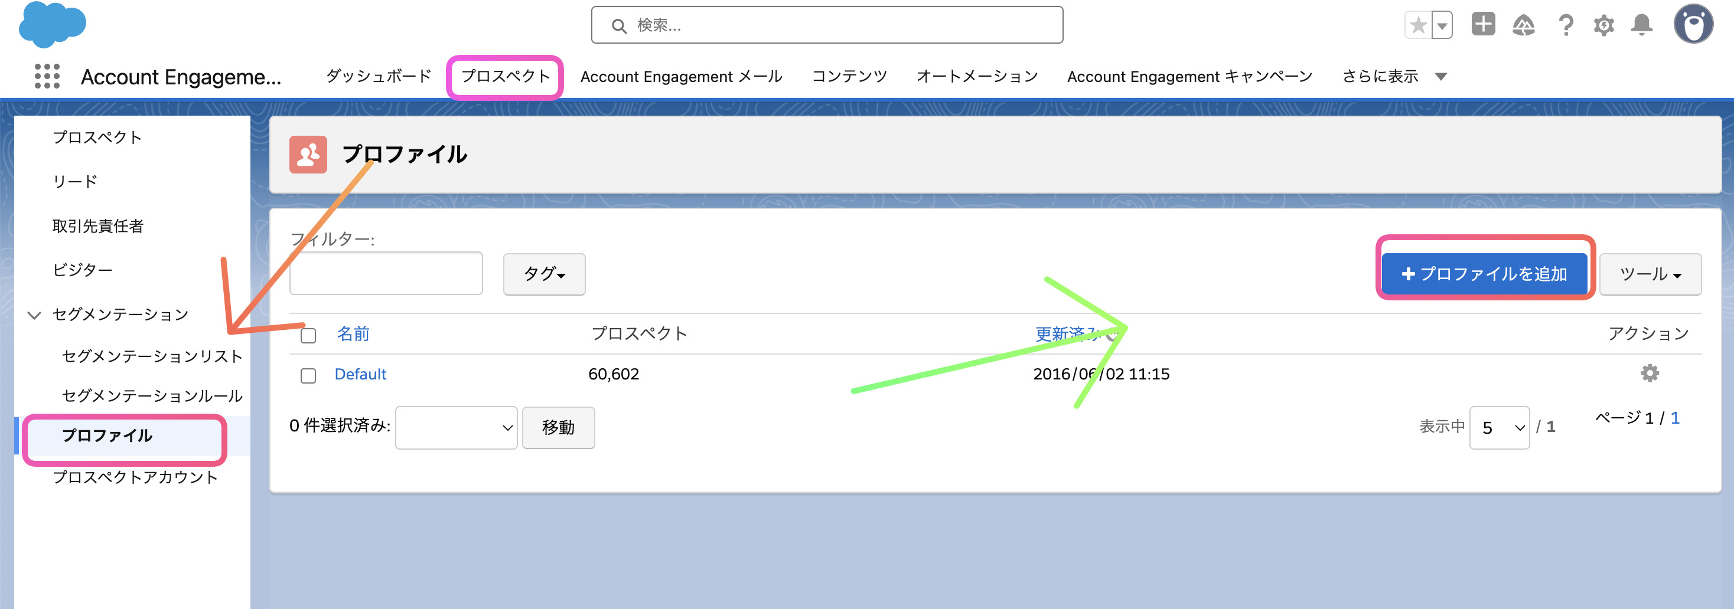Screen dimensions: 1734x609
Task: Toggle the checkbox for the Default row
Action: point(308,375)
